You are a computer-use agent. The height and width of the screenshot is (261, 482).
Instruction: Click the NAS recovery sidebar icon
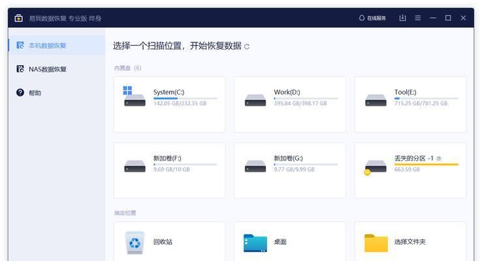click(x=20, y=69)
